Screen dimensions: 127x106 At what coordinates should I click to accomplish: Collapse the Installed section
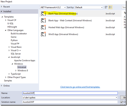click(1, 12)
